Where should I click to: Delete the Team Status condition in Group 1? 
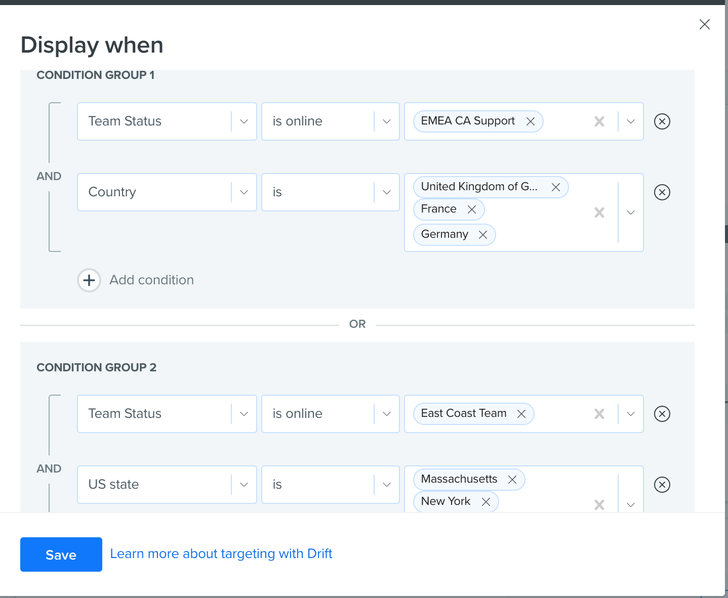click(x=662, y=121)
